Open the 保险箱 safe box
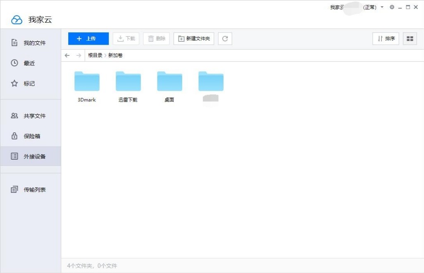This screenshot has height=273, width=424. pos(31,136)
